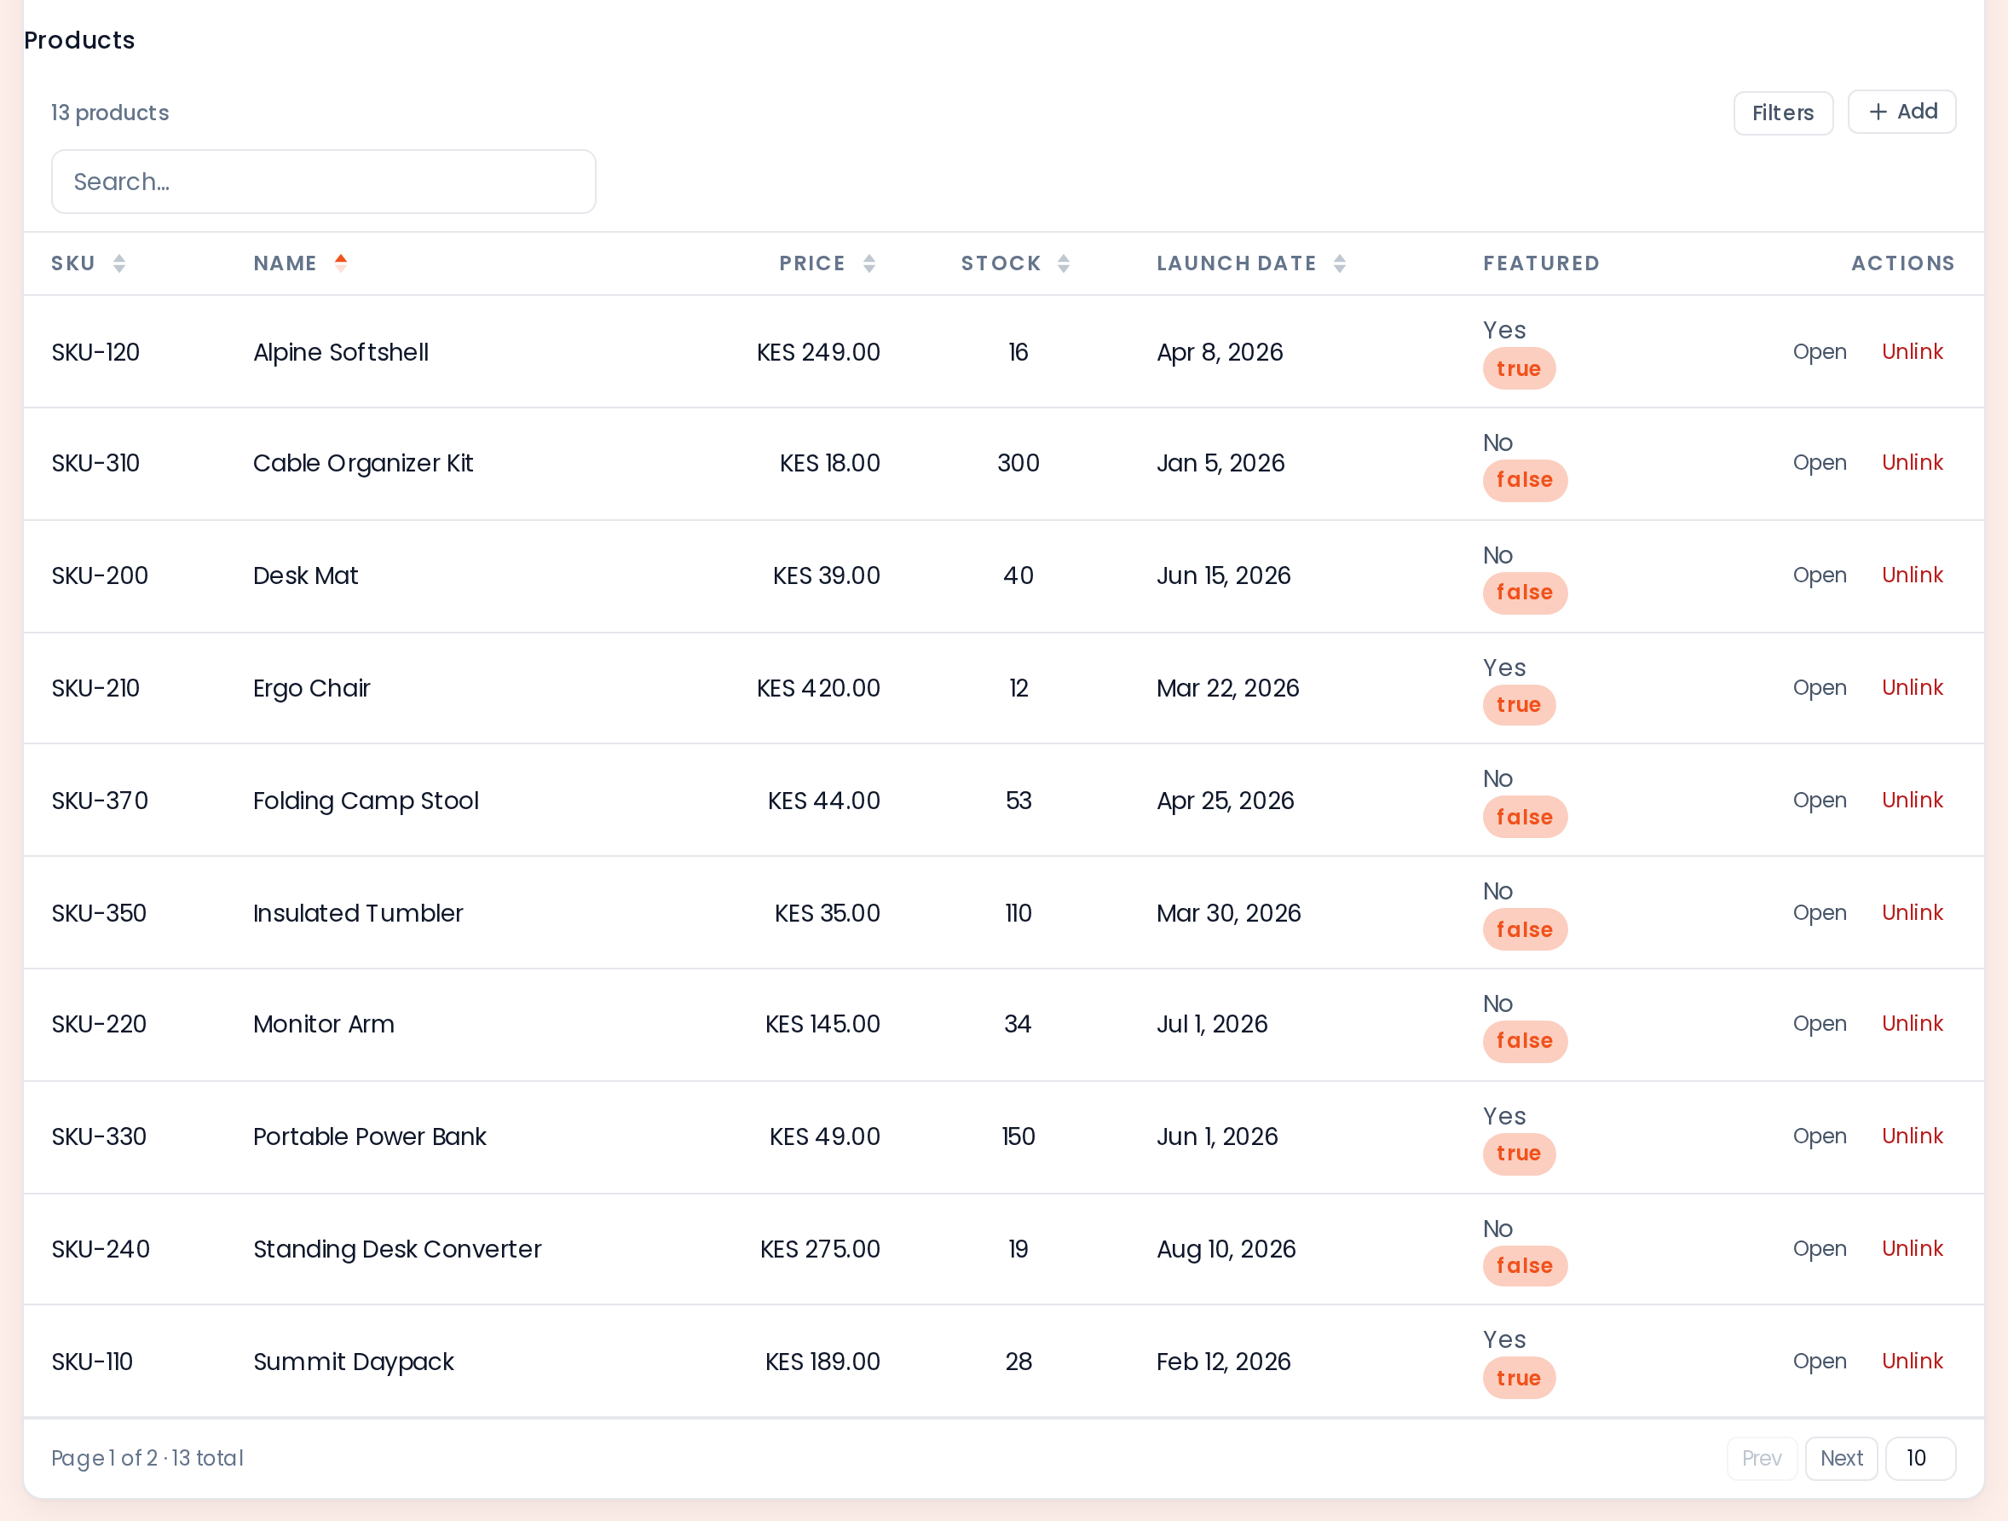Unlink the Ergo Chair row

[1912, 687]
